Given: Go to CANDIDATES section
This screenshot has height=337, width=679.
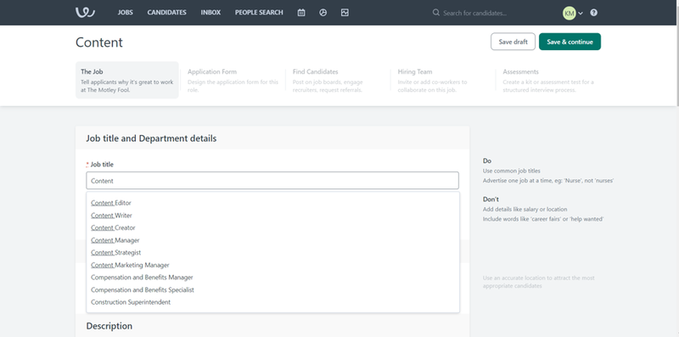Looking at the screenshot, I should [166, 13].
